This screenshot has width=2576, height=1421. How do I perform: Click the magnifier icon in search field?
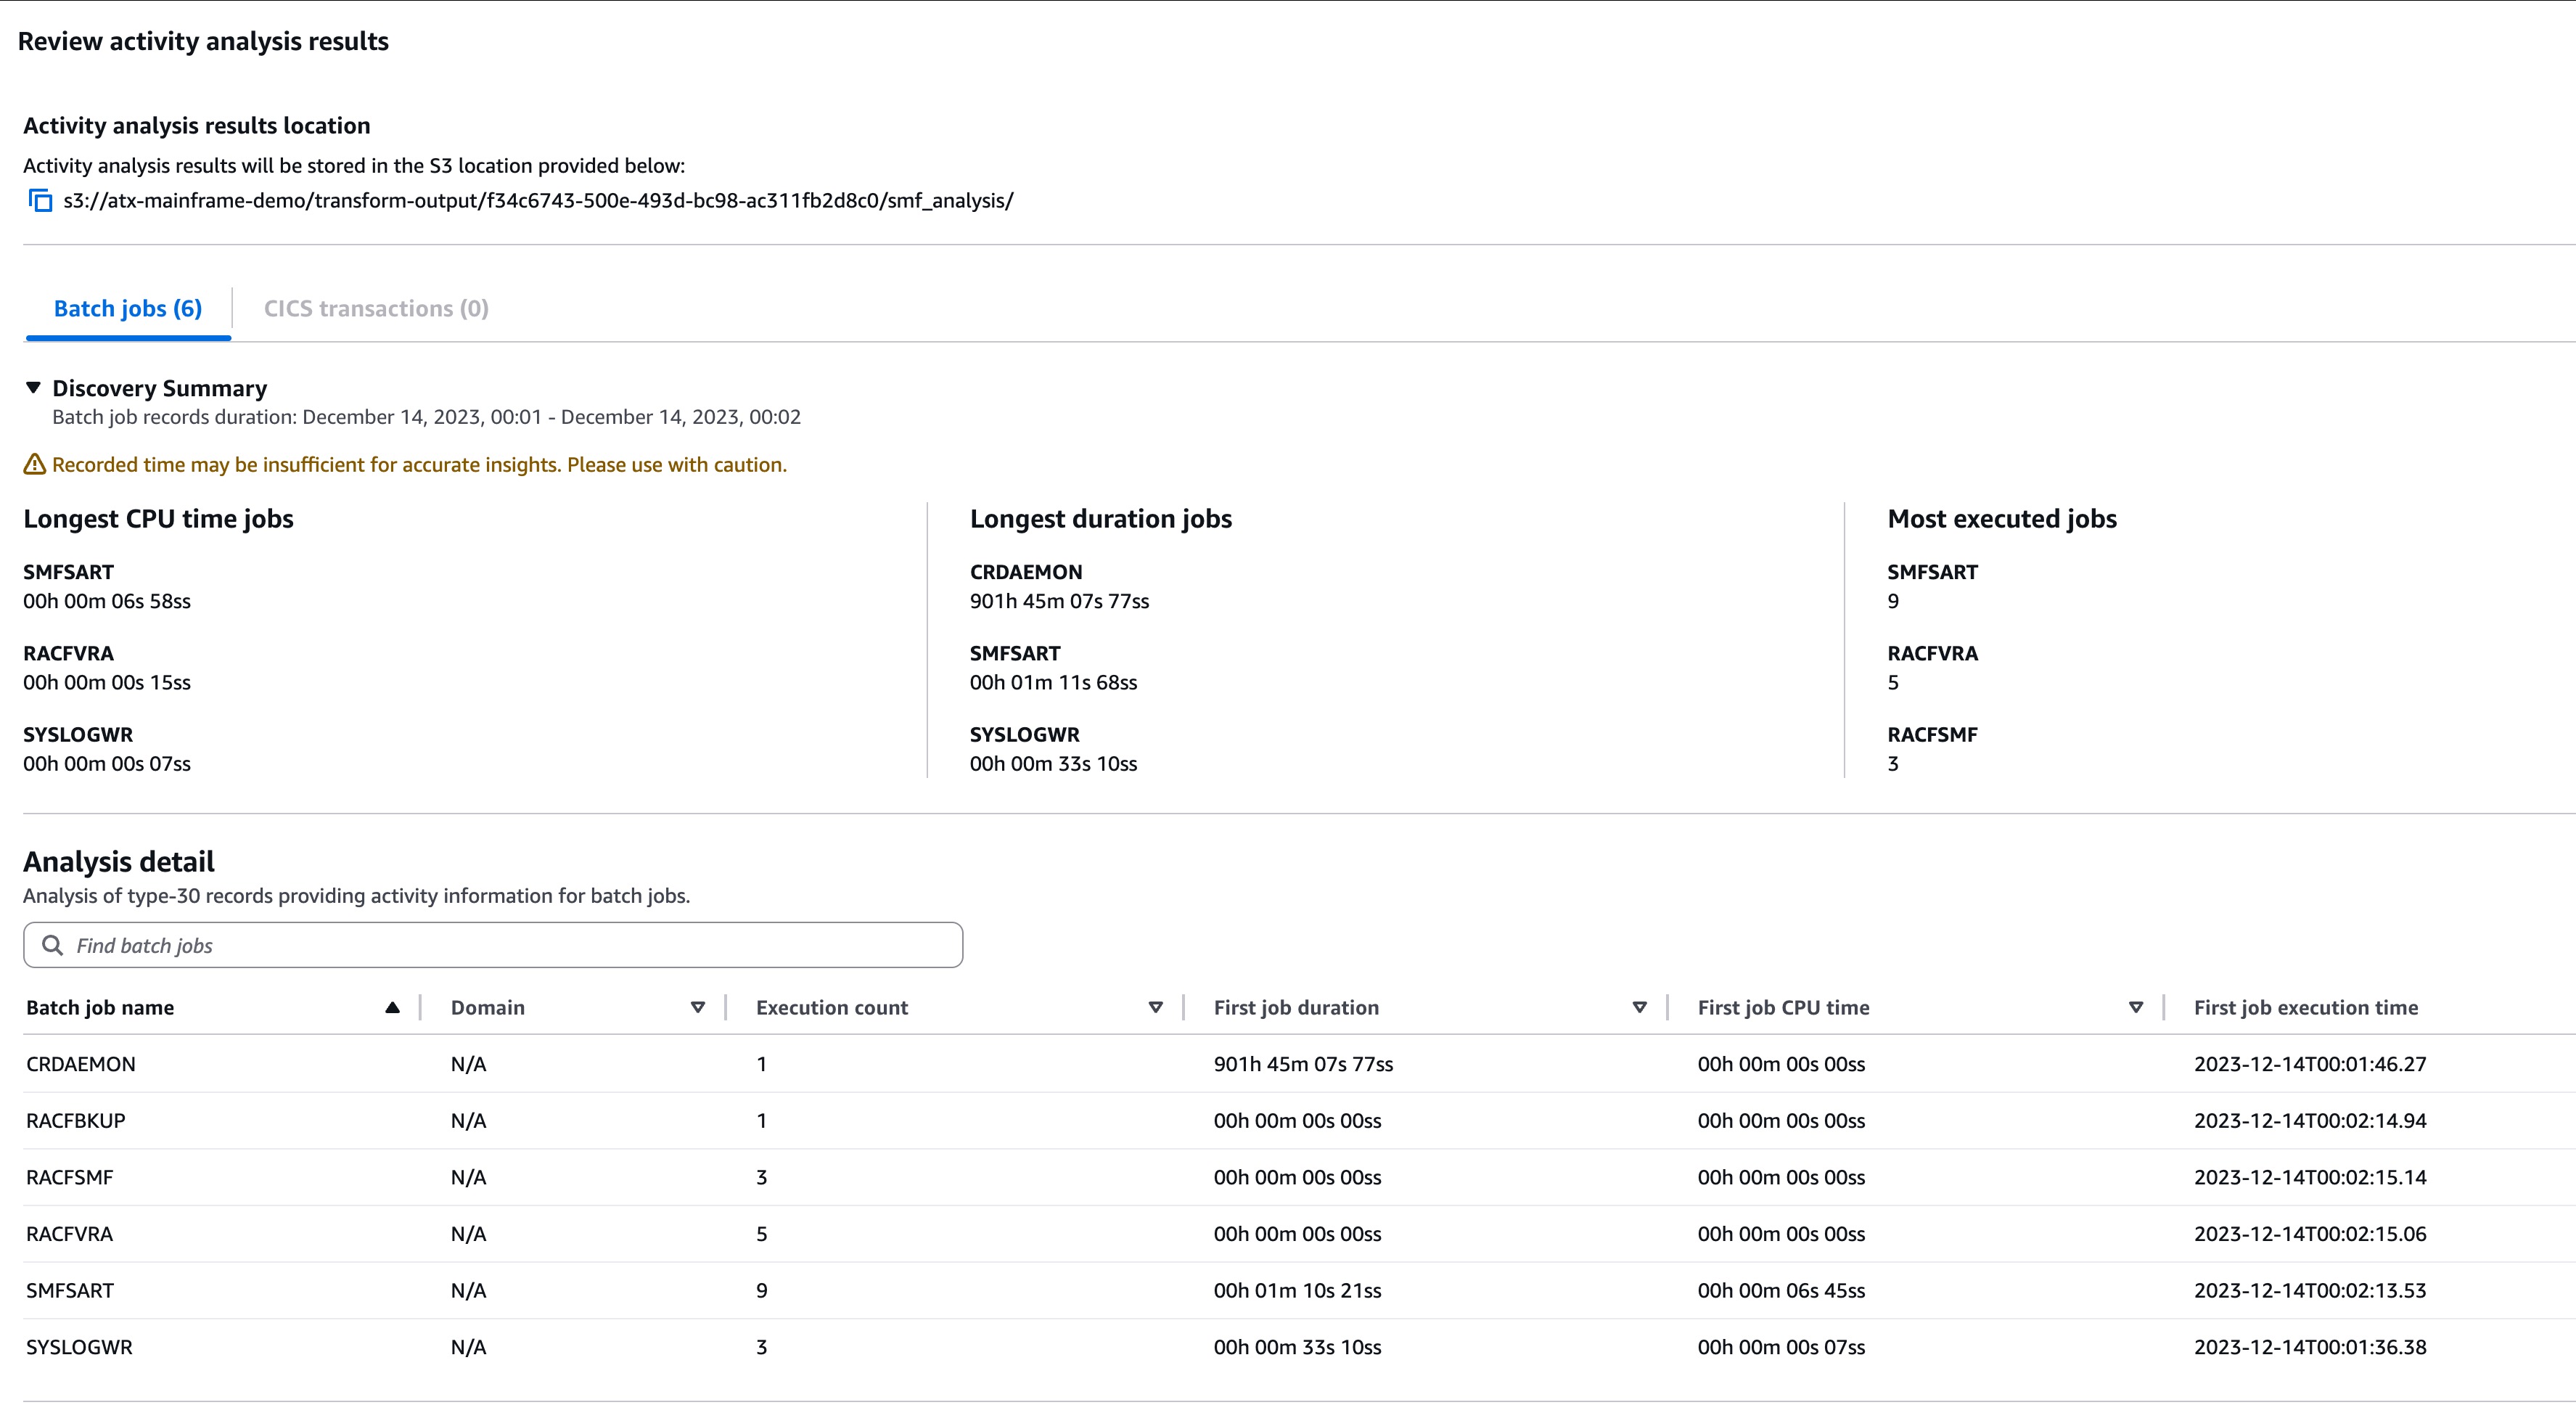pos(52,944)
